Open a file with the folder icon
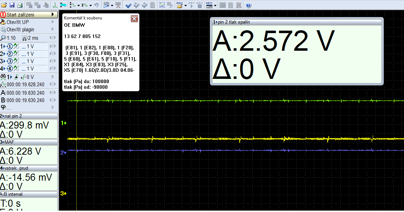Image resolution: width=404 pixels, height=212 pixels. click(4, 5)
